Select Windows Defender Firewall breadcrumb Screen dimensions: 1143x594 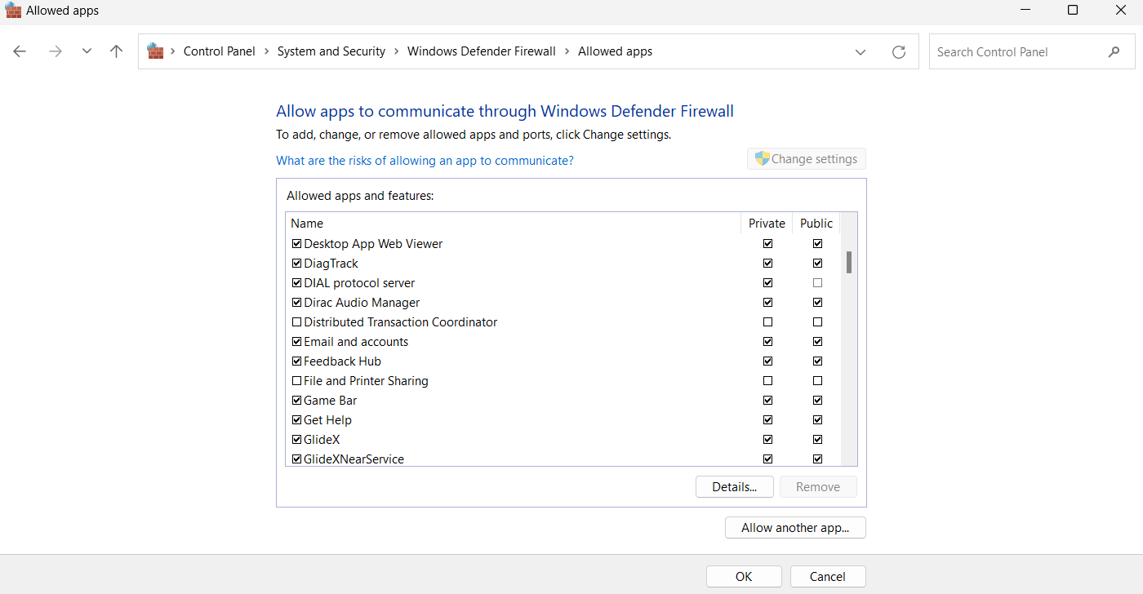(481, 51)
